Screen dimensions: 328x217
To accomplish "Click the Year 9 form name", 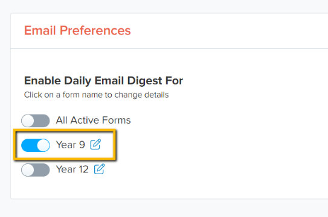I will 70,145.
